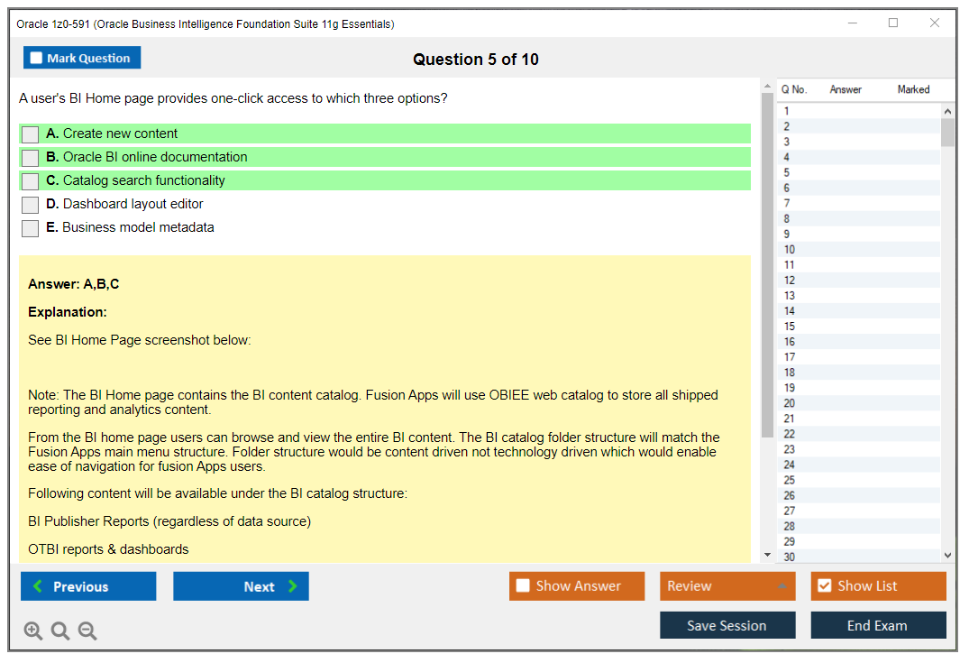Click the zoom out magnifier icon
This screenshot has width=969, height=663.
tap(87, 631)
